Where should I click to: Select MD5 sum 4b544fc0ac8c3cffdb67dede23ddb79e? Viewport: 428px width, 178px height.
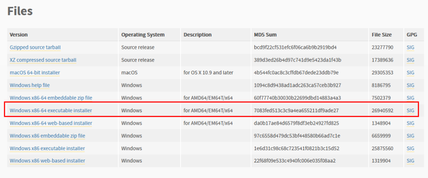click(x=296, y=73)
